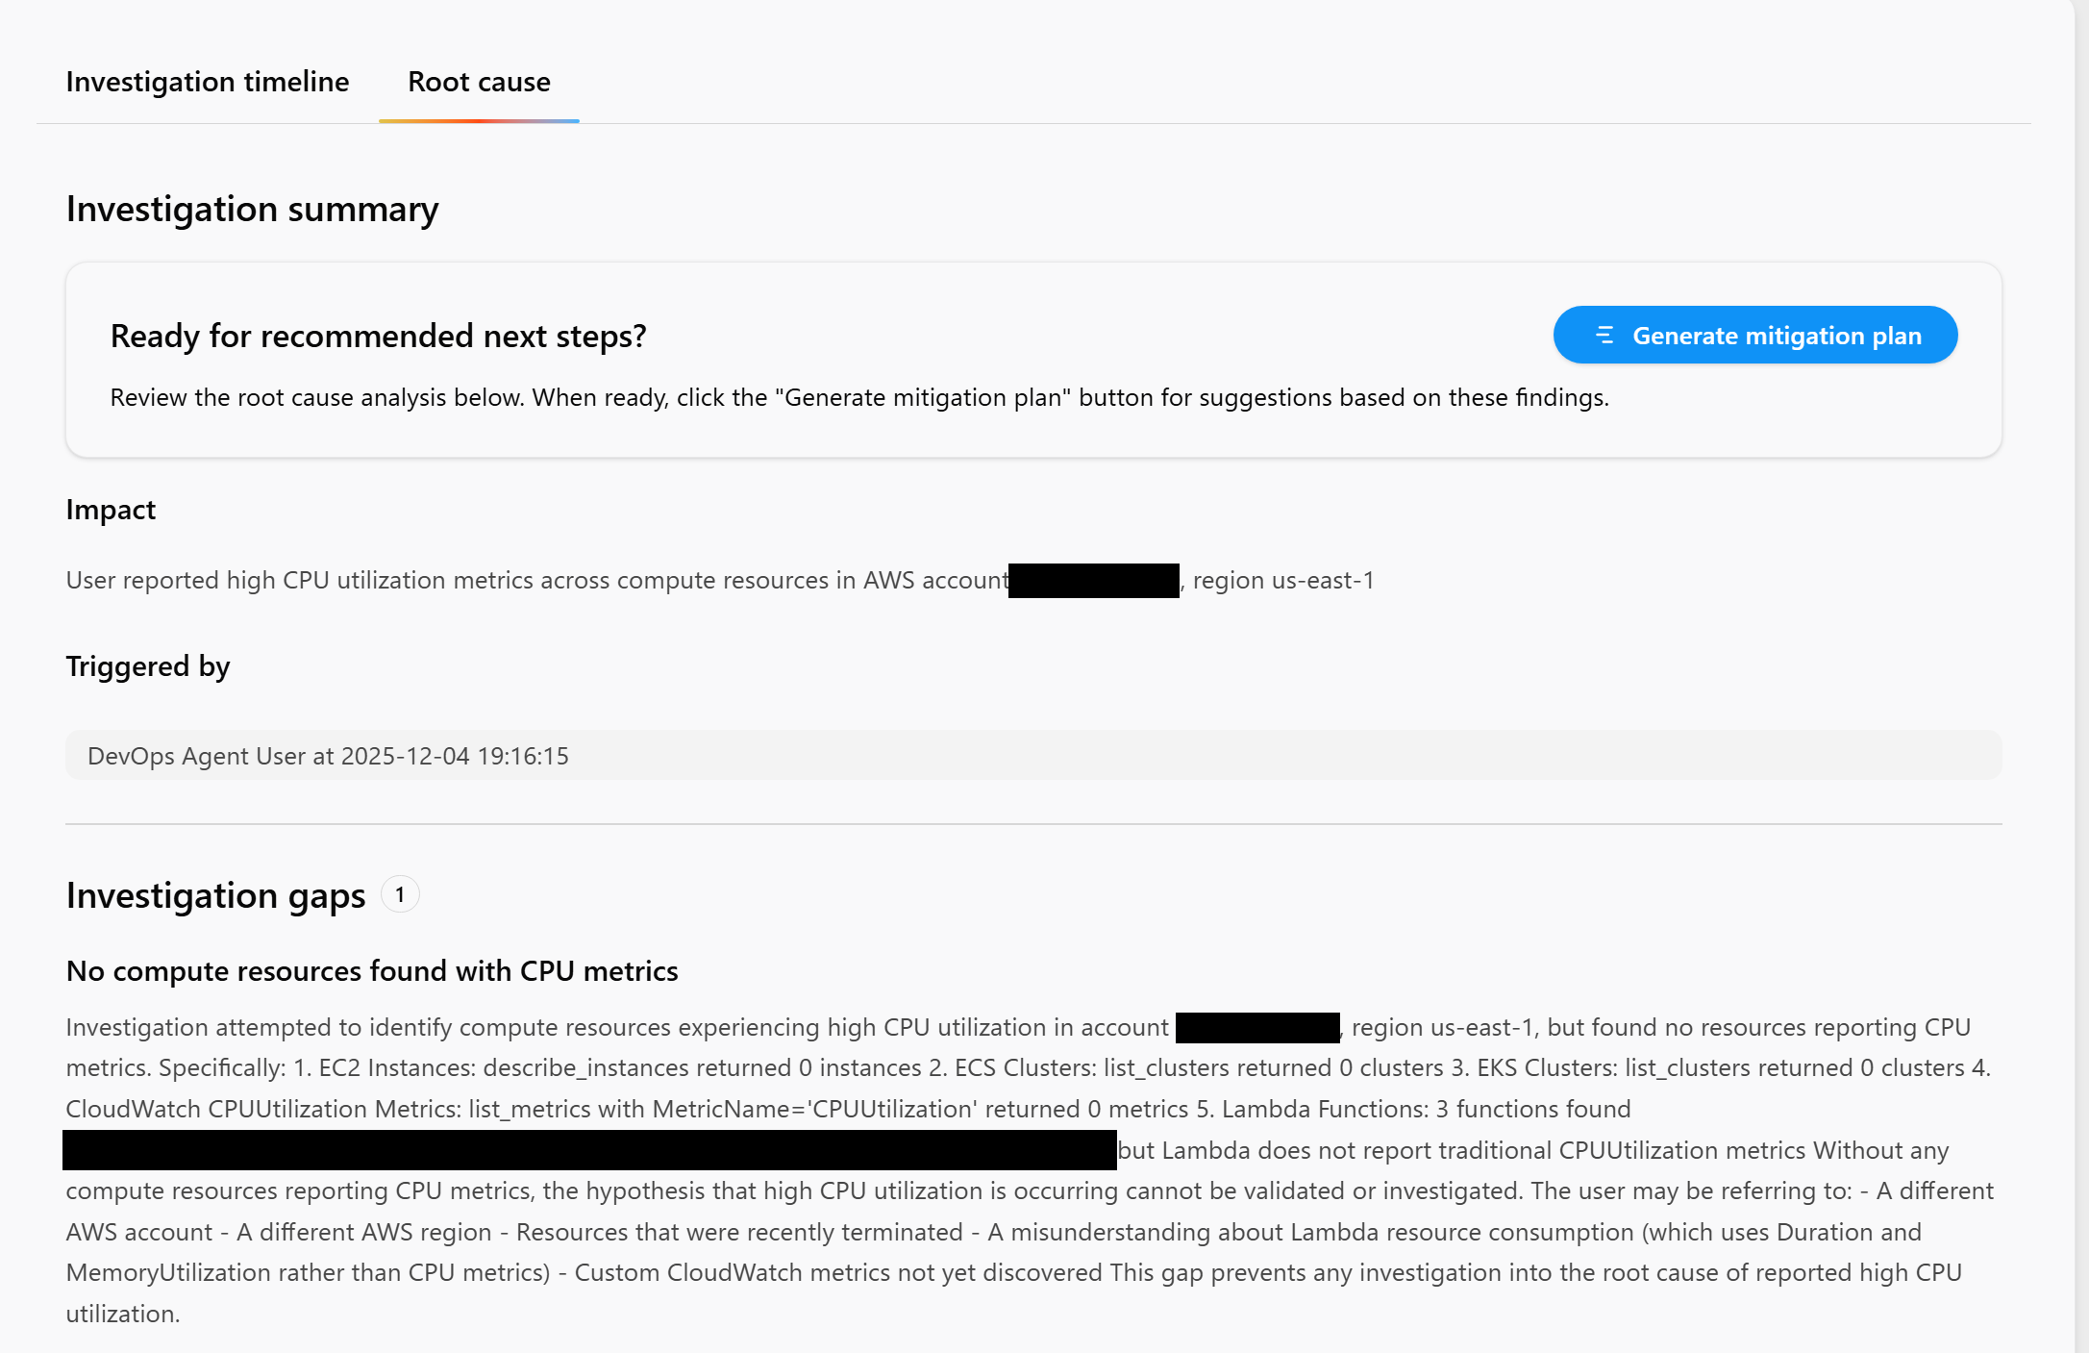Image resolution: width=2089 pixels, height=1353 pixels.
Task: Click the region us-east-1 text in Impact
Action: click(1283, 581)
